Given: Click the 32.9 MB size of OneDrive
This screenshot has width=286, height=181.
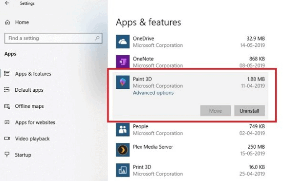Looking at the screenshot, I should [x=256, y=39].
